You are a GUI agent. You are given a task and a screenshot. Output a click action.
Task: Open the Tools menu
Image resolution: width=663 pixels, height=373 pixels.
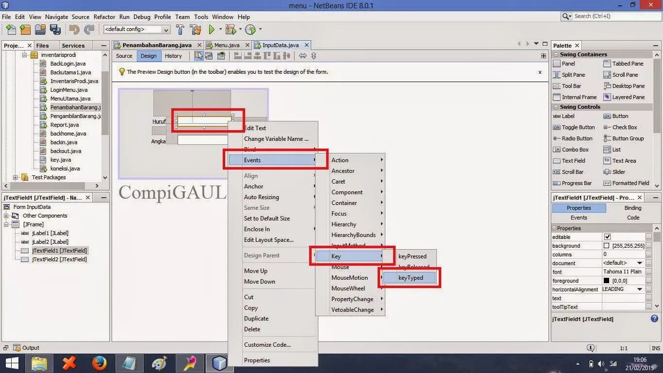click(201, 17)
